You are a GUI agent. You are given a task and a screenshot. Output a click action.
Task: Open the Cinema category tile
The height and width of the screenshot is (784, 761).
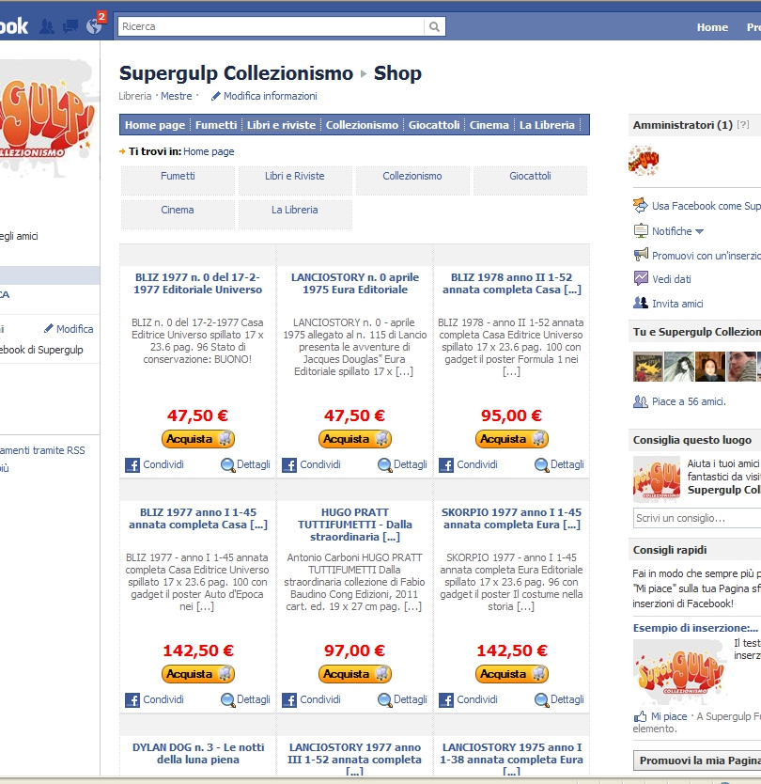[178, 214]
